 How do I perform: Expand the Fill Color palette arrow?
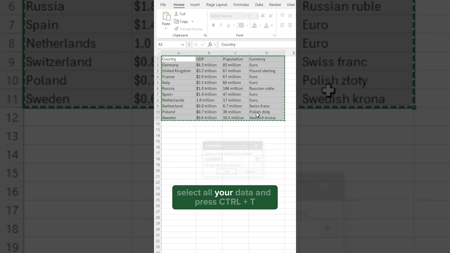click(260, 25)
